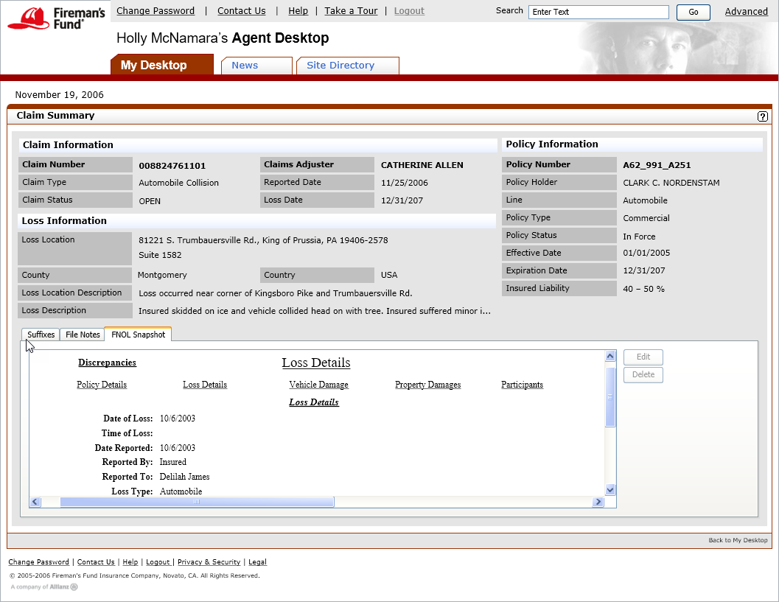This screenshot has width=779, height=602.
Task: Click the Take a Tour link
Action: point(351,11)
